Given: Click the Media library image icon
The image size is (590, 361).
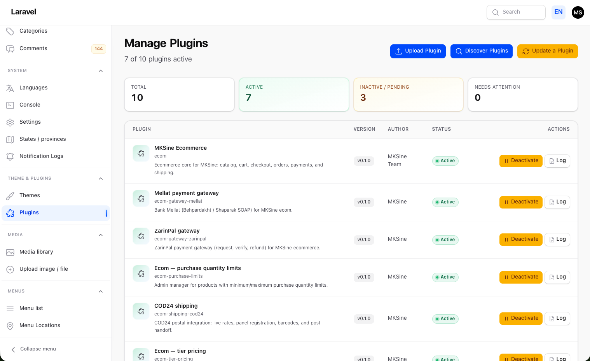Looking at the screenshot, I should pos(10,252).
